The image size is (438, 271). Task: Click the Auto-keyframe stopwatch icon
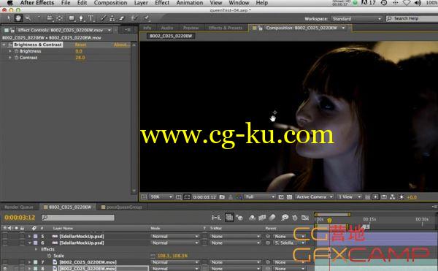pos(295,218)
